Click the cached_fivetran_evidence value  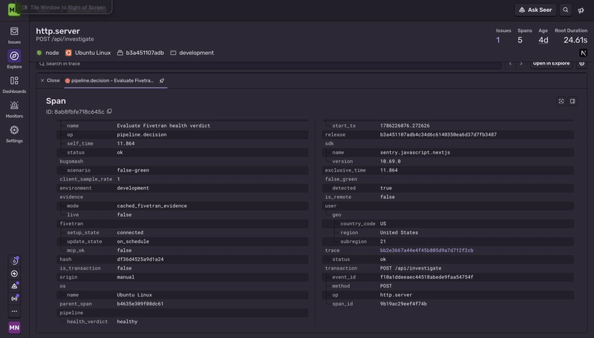[x=151, y=206]
